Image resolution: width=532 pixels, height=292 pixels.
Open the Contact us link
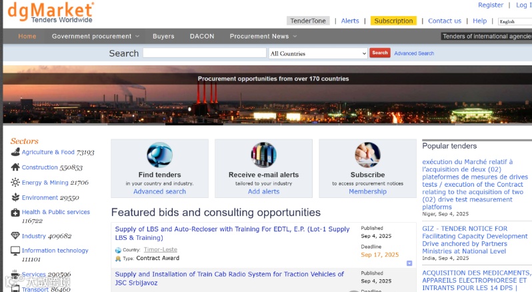pos(445,21)
